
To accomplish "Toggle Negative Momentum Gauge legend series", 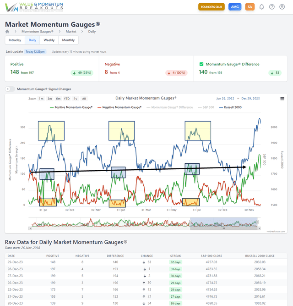I will [x=119, y=107].
